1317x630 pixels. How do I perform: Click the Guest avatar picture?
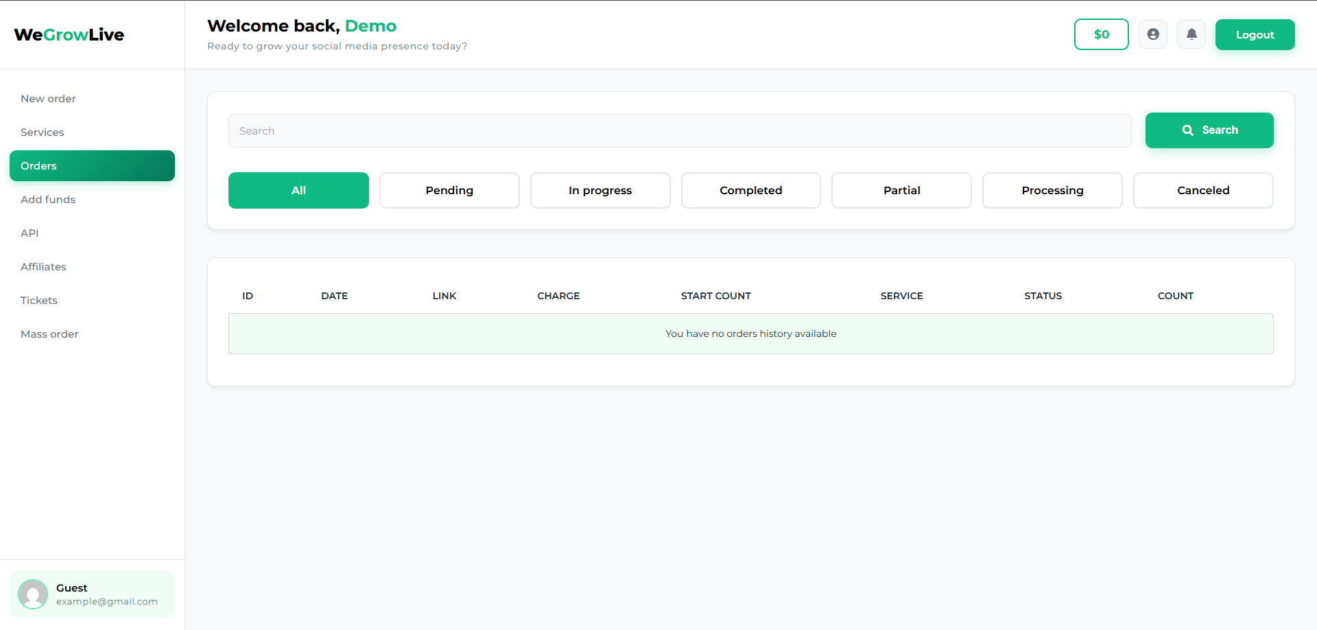33,594
